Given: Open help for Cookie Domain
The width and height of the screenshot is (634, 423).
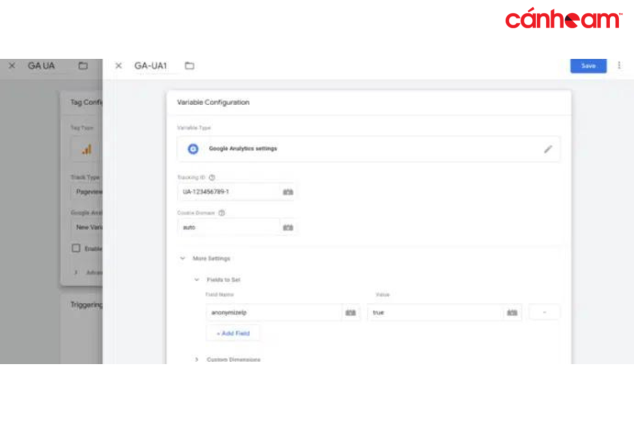Looking at the screenshot, I should coord(221,213).
